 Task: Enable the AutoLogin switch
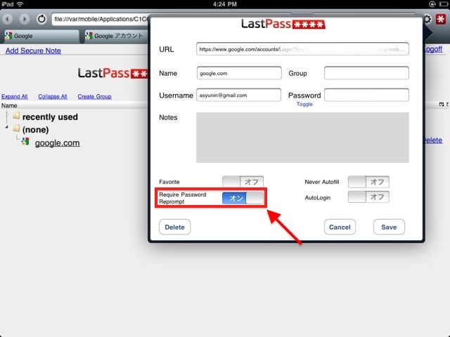tap(368, 197)
